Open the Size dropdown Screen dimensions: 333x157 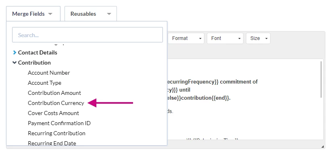[x=258, y=38]
